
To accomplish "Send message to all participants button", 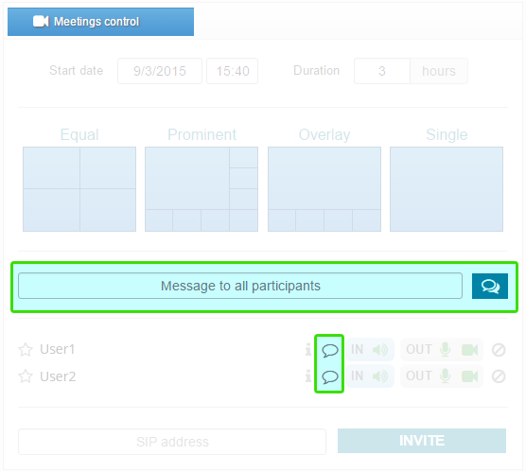I will [x=489, y=286].
